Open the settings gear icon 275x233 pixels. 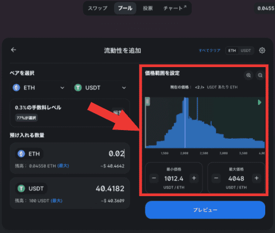pyautogui.click(x=262, y=51)
